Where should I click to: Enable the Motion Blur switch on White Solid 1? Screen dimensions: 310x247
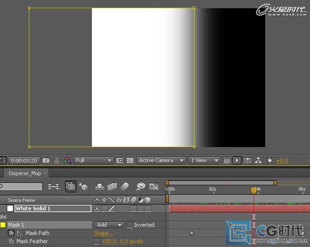tap(133, 208)
